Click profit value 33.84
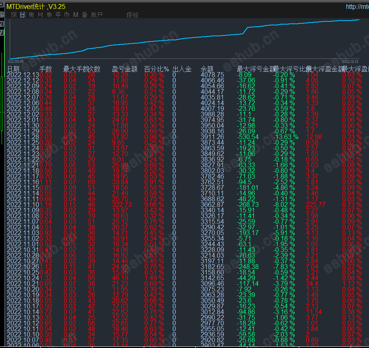Screen dimensions: 369x348 [x=120, y=182]
